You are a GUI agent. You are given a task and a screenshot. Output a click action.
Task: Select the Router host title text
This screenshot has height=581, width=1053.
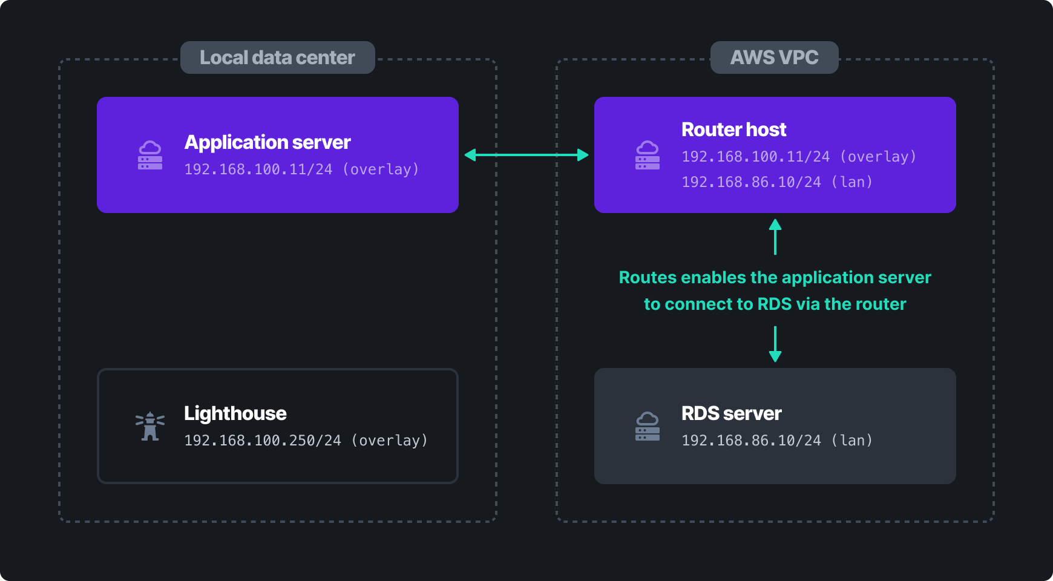pos(733,129)
